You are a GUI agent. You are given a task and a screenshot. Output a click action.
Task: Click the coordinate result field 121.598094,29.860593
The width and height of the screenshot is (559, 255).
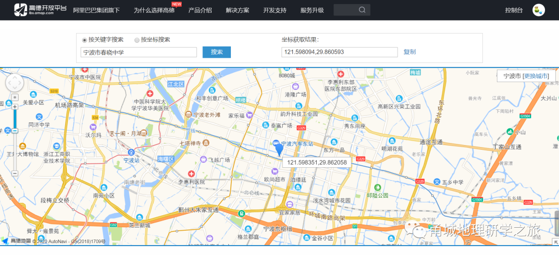tap(340, 52)
